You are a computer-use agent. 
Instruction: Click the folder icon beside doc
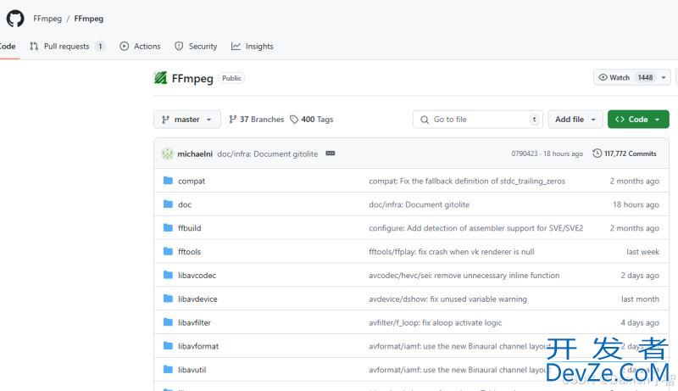click(x=168, y=204)
